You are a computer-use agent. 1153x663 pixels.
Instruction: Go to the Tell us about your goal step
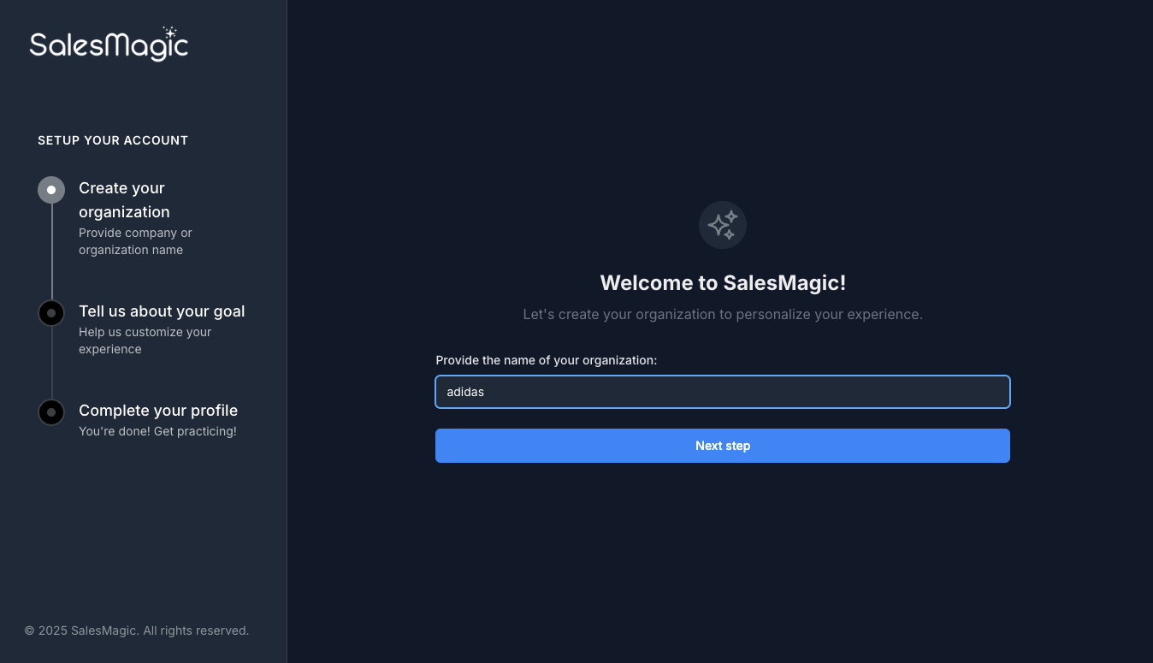pyautogui.click(x=162, y=311)
